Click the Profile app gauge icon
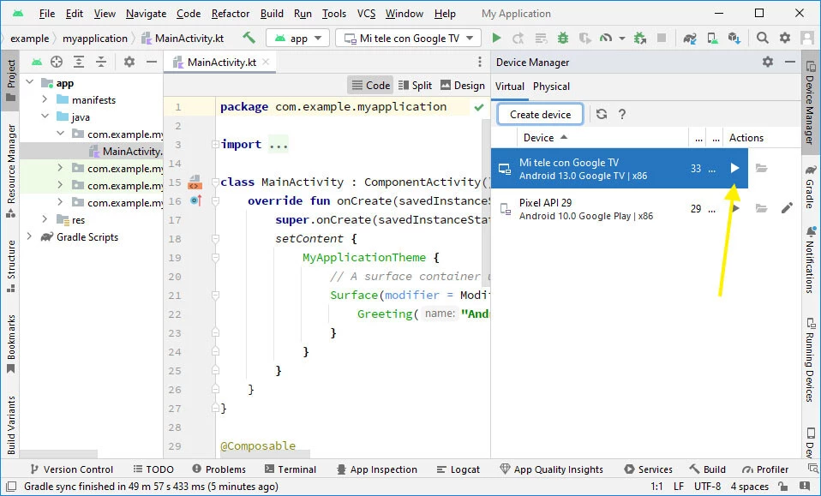 click(606, 38)
